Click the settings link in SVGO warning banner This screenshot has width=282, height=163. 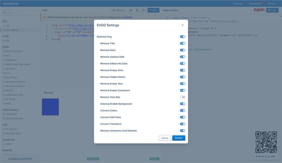127,17
